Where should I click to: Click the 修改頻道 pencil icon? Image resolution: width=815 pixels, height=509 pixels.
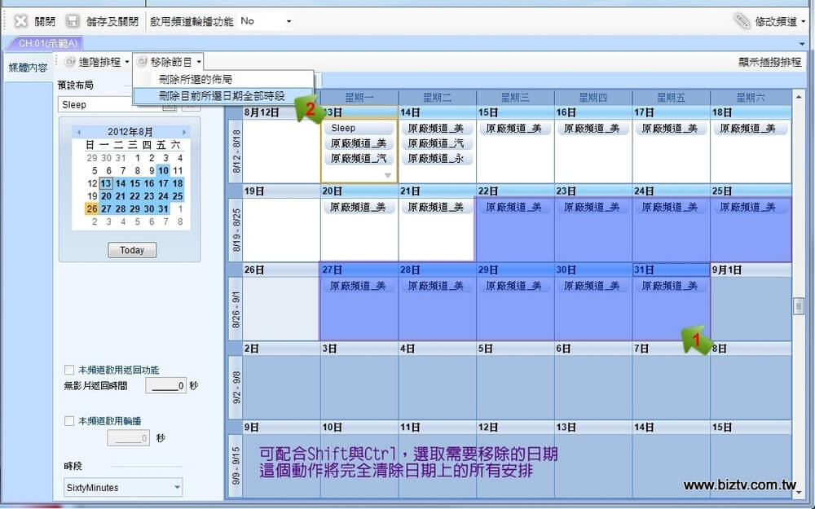(742, 21)
